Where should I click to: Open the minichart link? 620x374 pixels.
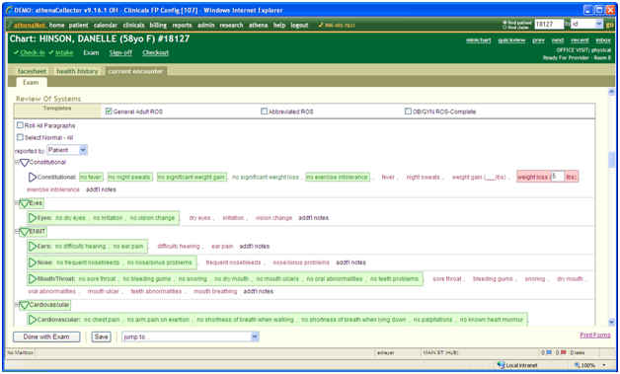(x=479, y=40)
